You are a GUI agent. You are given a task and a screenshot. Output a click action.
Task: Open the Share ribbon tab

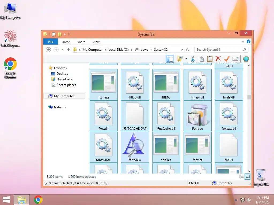tap(81, 42)
